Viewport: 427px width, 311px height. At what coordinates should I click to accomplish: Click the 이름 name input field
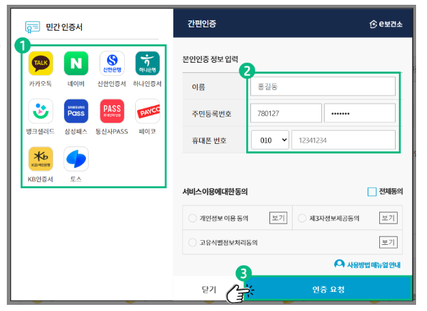[323, 87]
